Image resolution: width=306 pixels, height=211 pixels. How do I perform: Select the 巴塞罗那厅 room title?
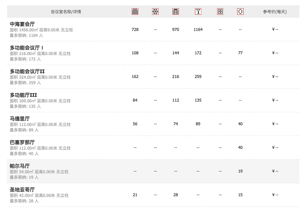(22, 142)
